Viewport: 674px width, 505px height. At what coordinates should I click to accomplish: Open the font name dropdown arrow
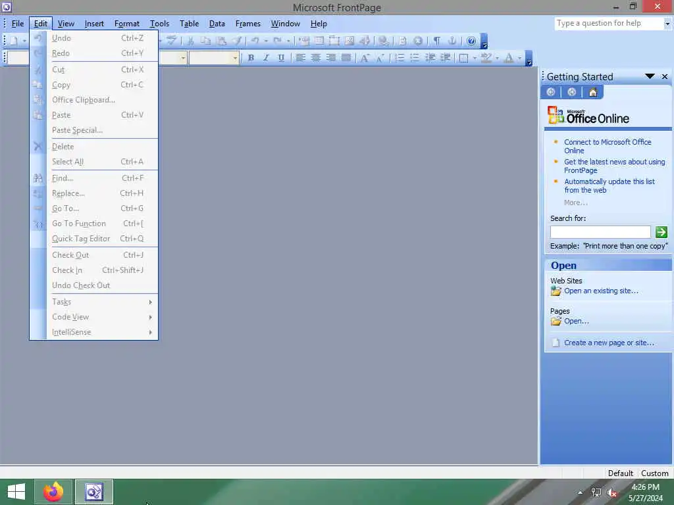tap(183, 58)
